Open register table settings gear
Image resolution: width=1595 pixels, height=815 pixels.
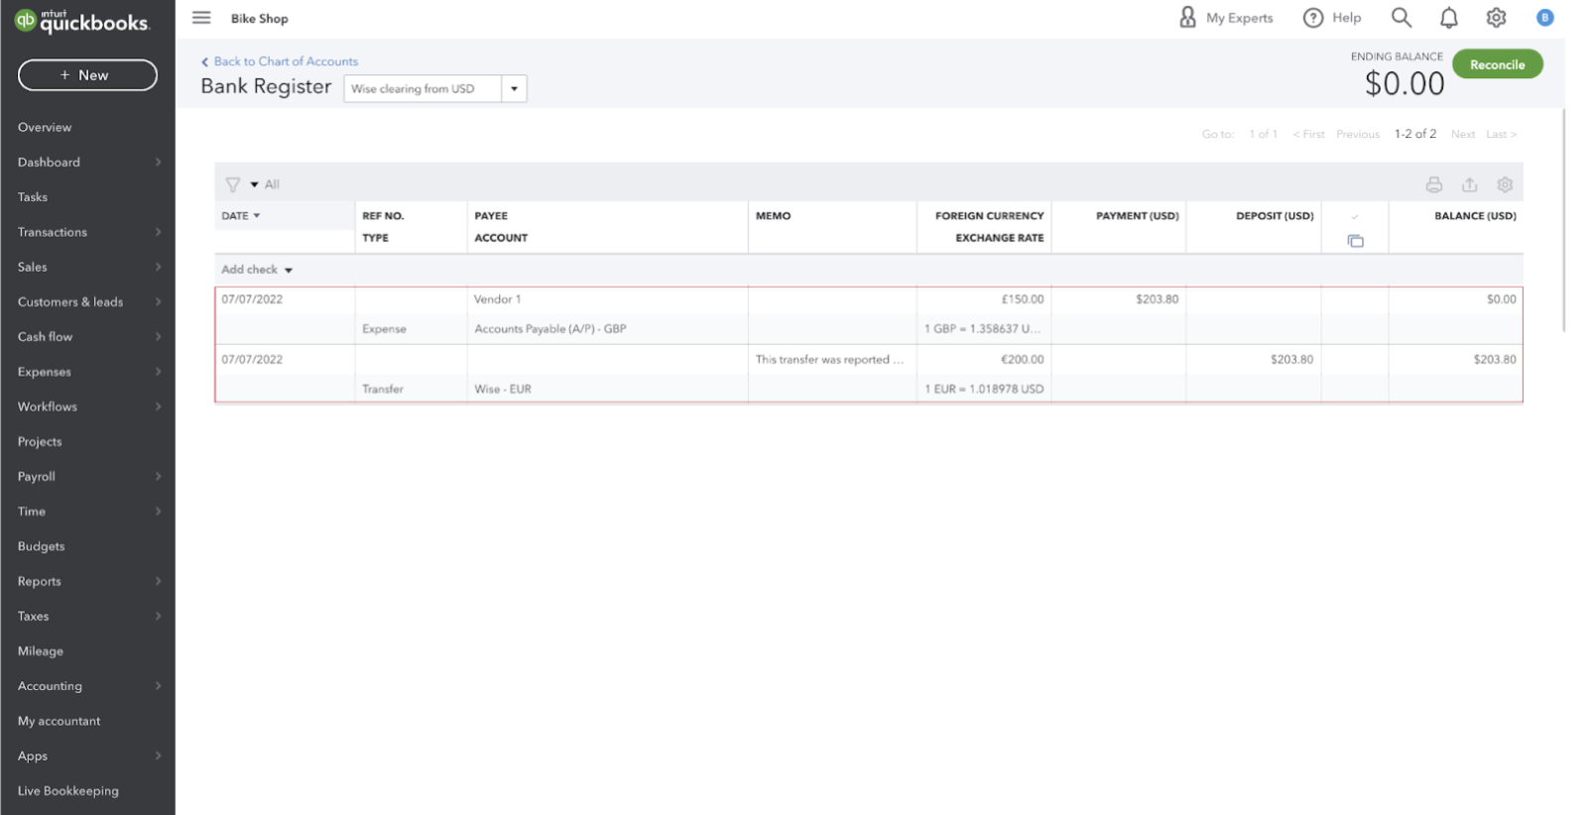[1505, 184]
